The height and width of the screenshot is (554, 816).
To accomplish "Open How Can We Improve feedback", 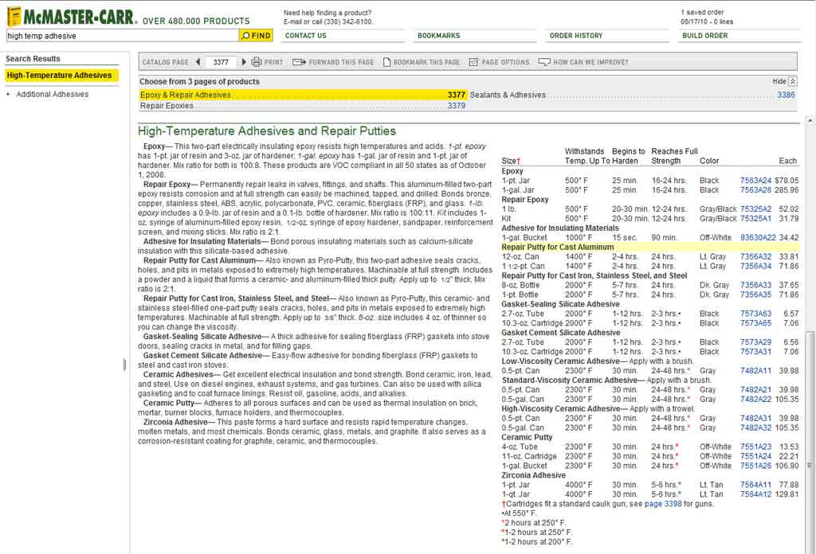I will (546, 62).
